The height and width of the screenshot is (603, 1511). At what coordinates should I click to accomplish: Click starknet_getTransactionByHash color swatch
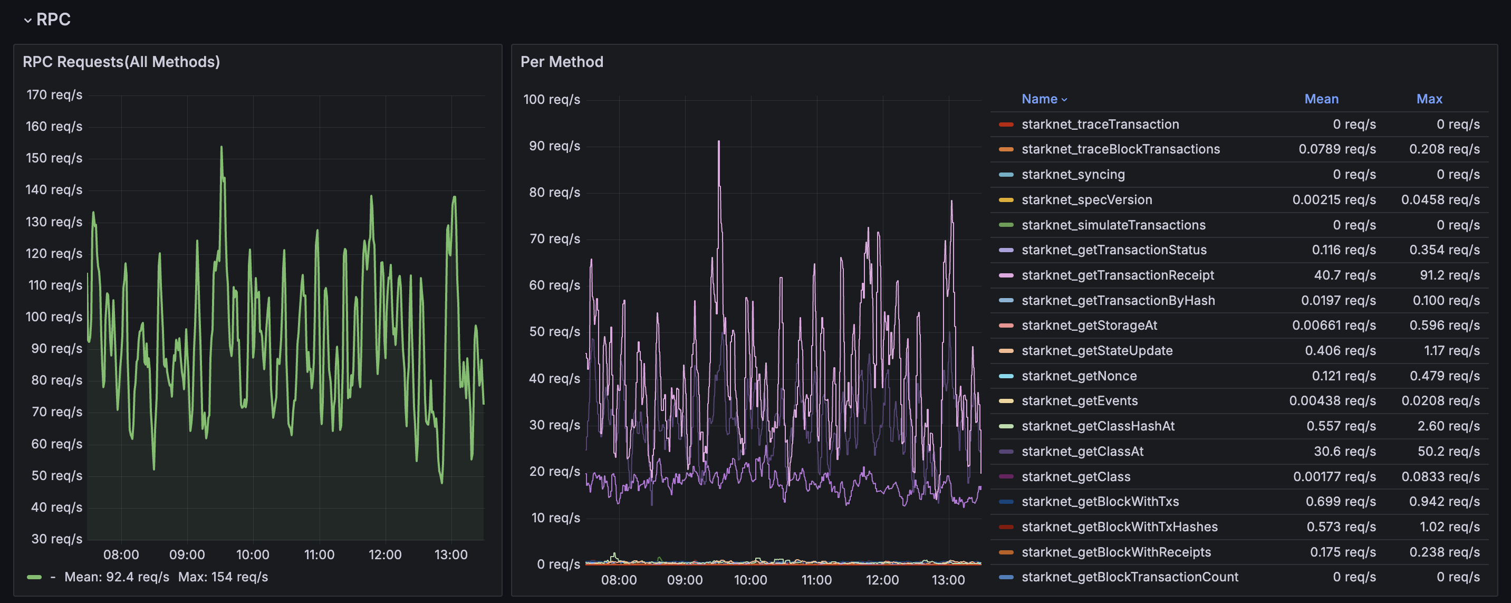(1006, 300)
